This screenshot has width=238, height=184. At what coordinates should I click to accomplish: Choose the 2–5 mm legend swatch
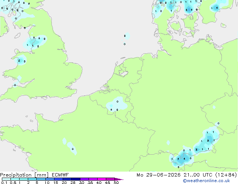point(32,179)
